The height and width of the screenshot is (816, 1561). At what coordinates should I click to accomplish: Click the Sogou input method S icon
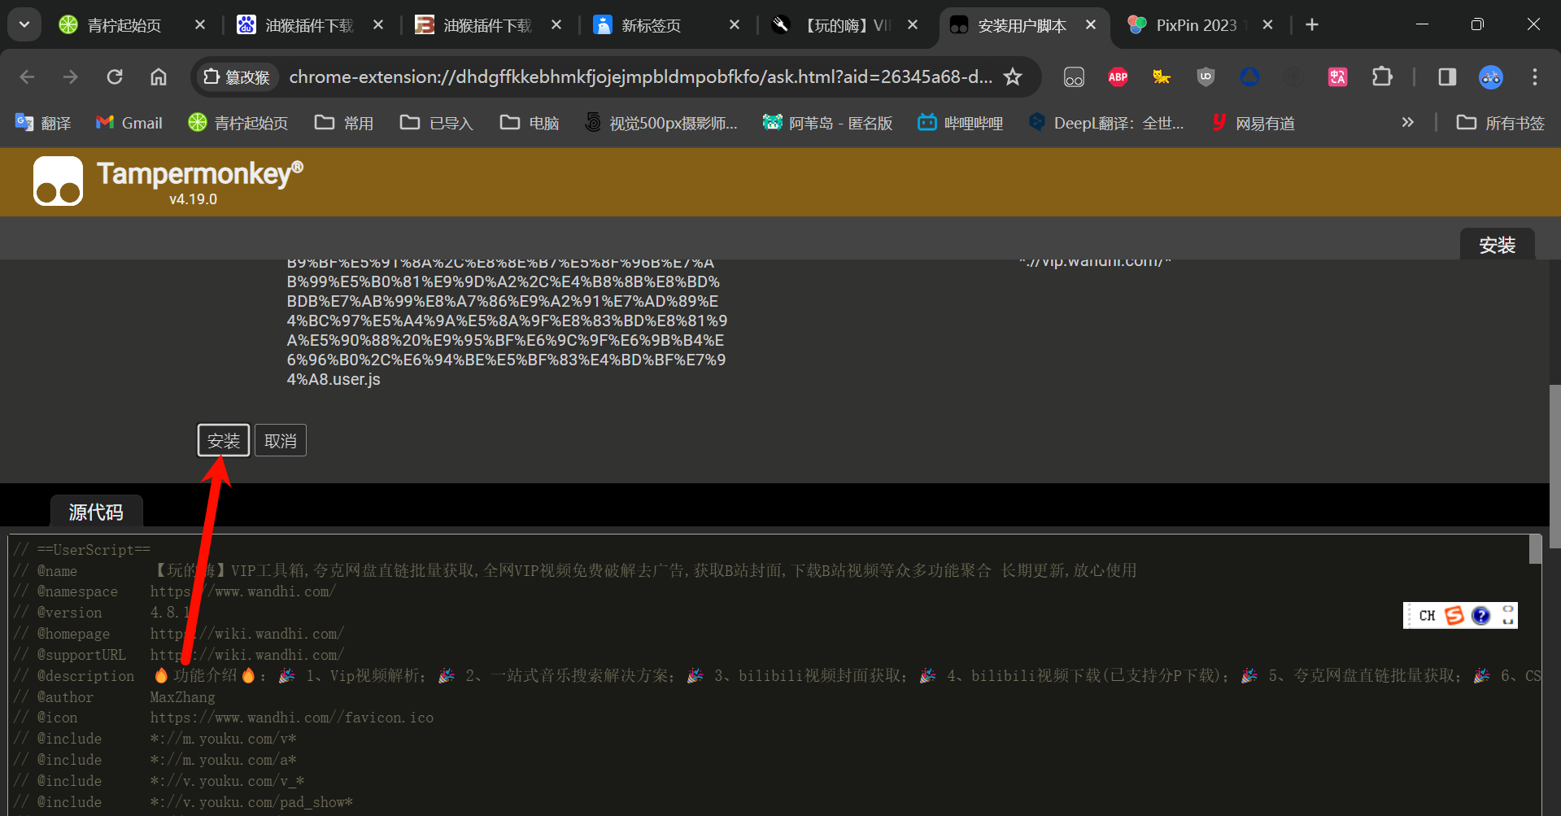point(1454,616)
